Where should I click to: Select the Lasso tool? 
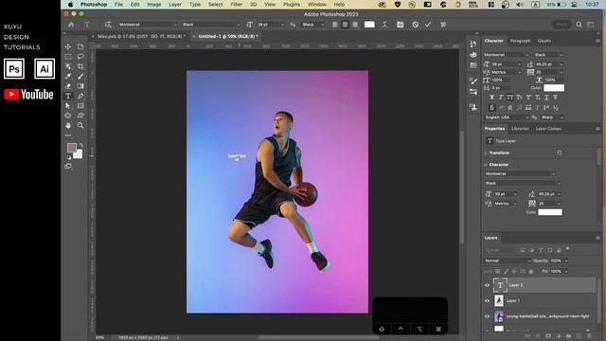(80, 57)
